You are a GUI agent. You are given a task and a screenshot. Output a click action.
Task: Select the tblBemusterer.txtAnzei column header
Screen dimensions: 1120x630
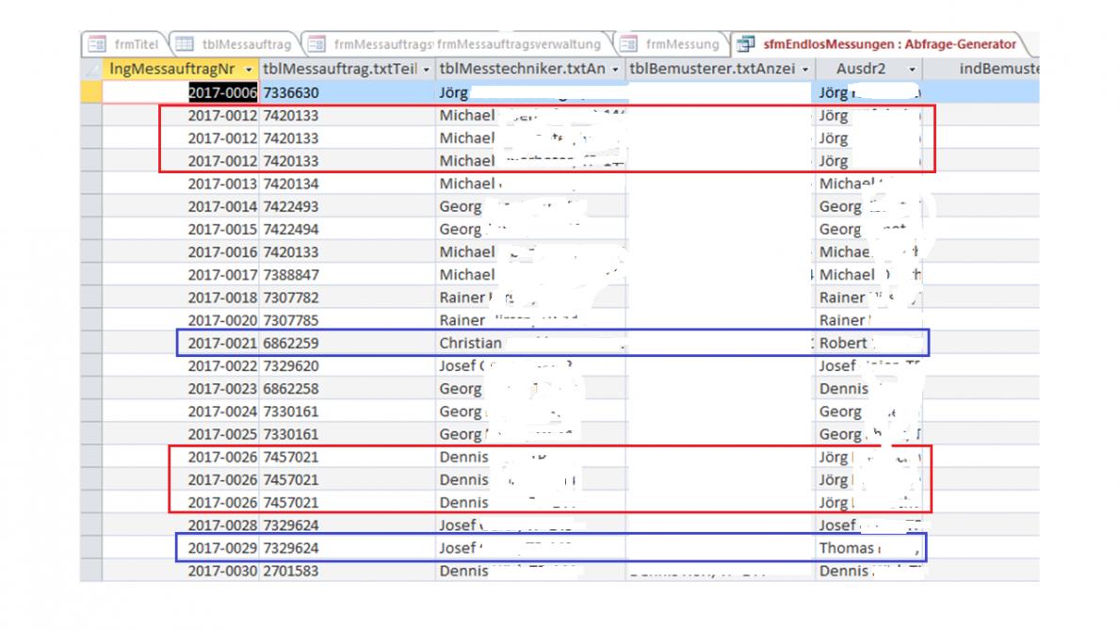(720, 70)
